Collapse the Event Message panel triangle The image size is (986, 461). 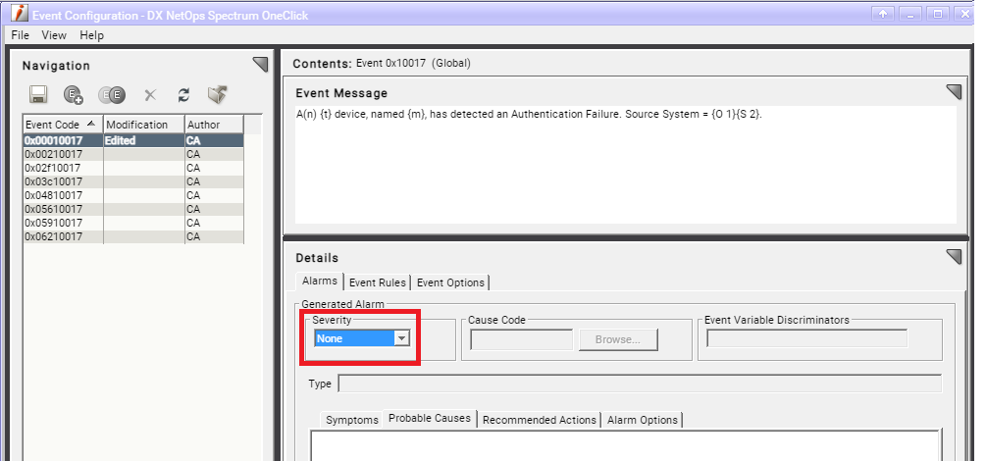(x=954, y=92)
